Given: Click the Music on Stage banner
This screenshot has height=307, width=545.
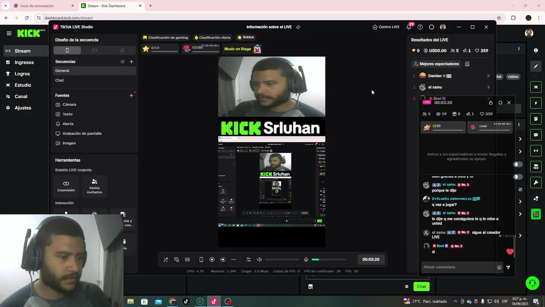Looking at the screenshot, I should click(242, 49).
